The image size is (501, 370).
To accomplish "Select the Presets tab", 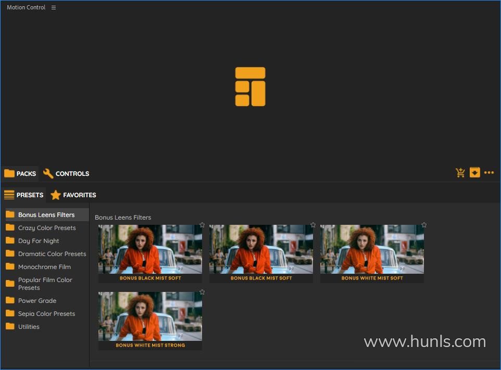I will pos(23,195).
